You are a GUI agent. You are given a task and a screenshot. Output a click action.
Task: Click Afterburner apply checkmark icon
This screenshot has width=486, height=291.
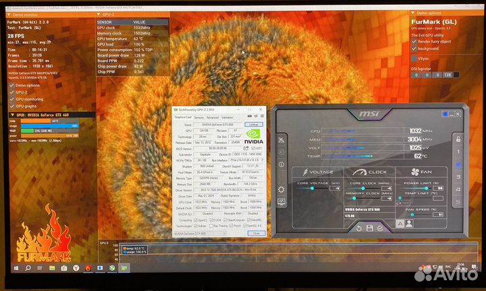pyautogui.click(x=380, y=228)
